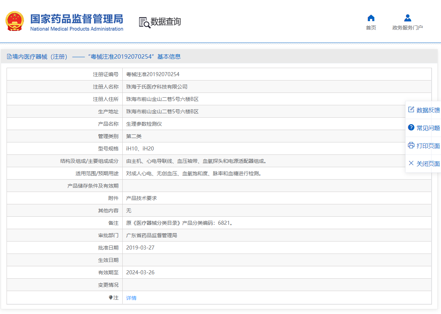Image resolution: width=441 pixels, height=314 pixels.
Task: Click the 注册人名称 row label
Action: pyautogui.click(x=106, y=87)
